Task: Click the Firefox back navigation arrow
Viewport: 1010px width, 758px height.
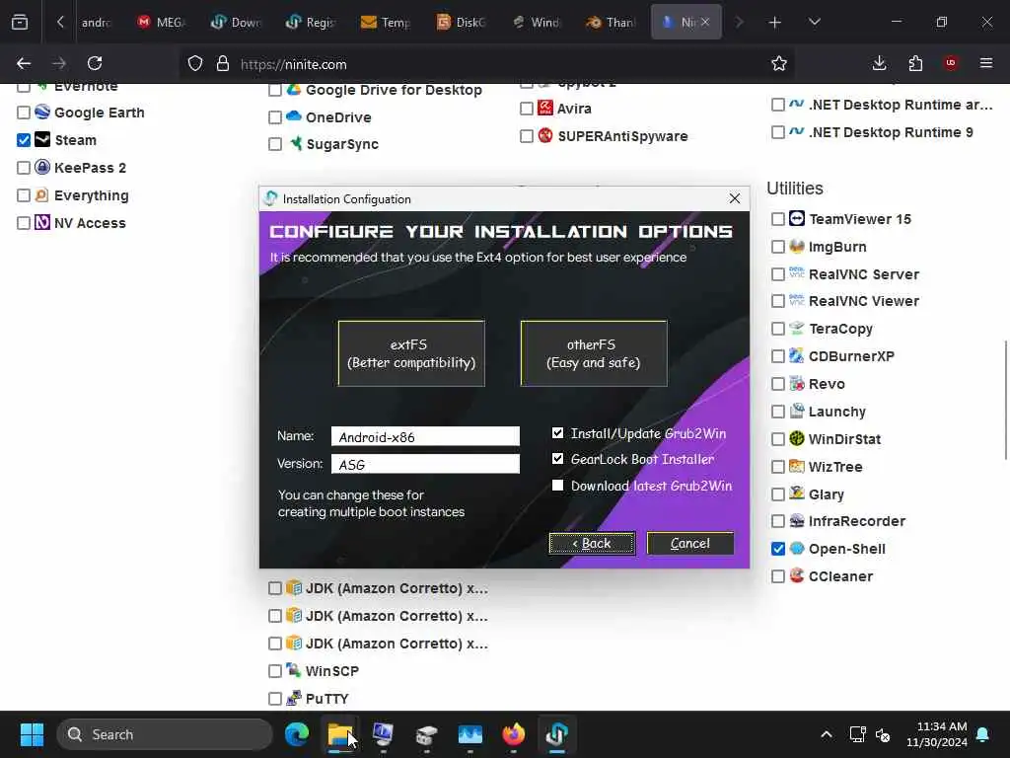Action: click(24, 63)
